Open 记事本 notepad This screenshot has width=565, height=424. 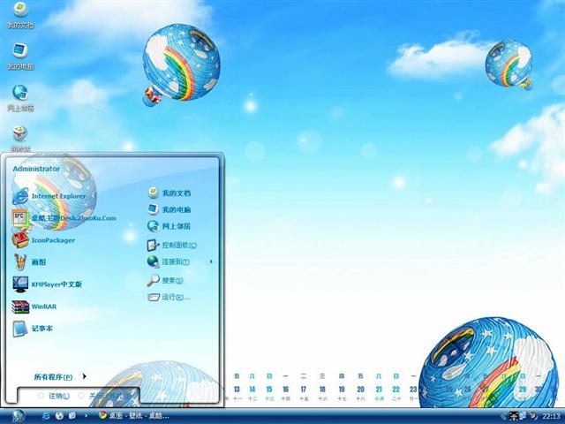pos(33,329)
